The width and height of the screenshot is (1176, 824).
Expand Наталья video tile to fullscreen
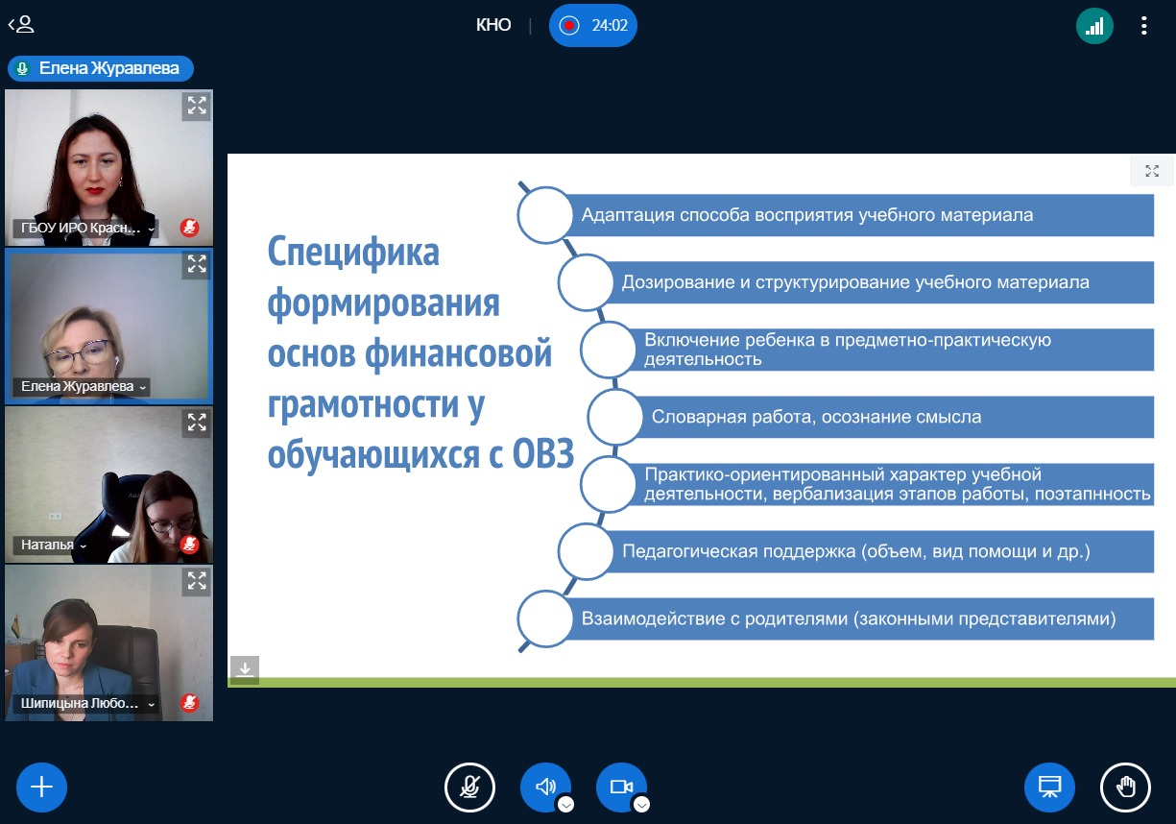pyautogui.click(x=196, y=422)
